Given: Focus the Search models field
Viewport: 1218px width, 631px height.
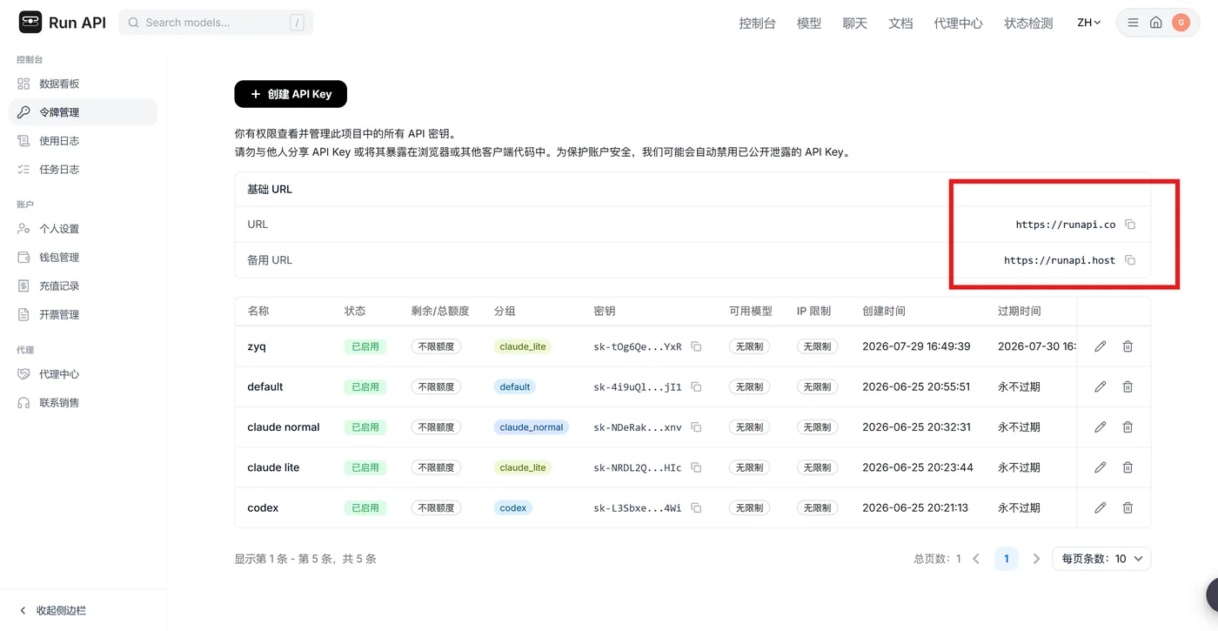Looking at the screenshot, I should coord(216,23).
